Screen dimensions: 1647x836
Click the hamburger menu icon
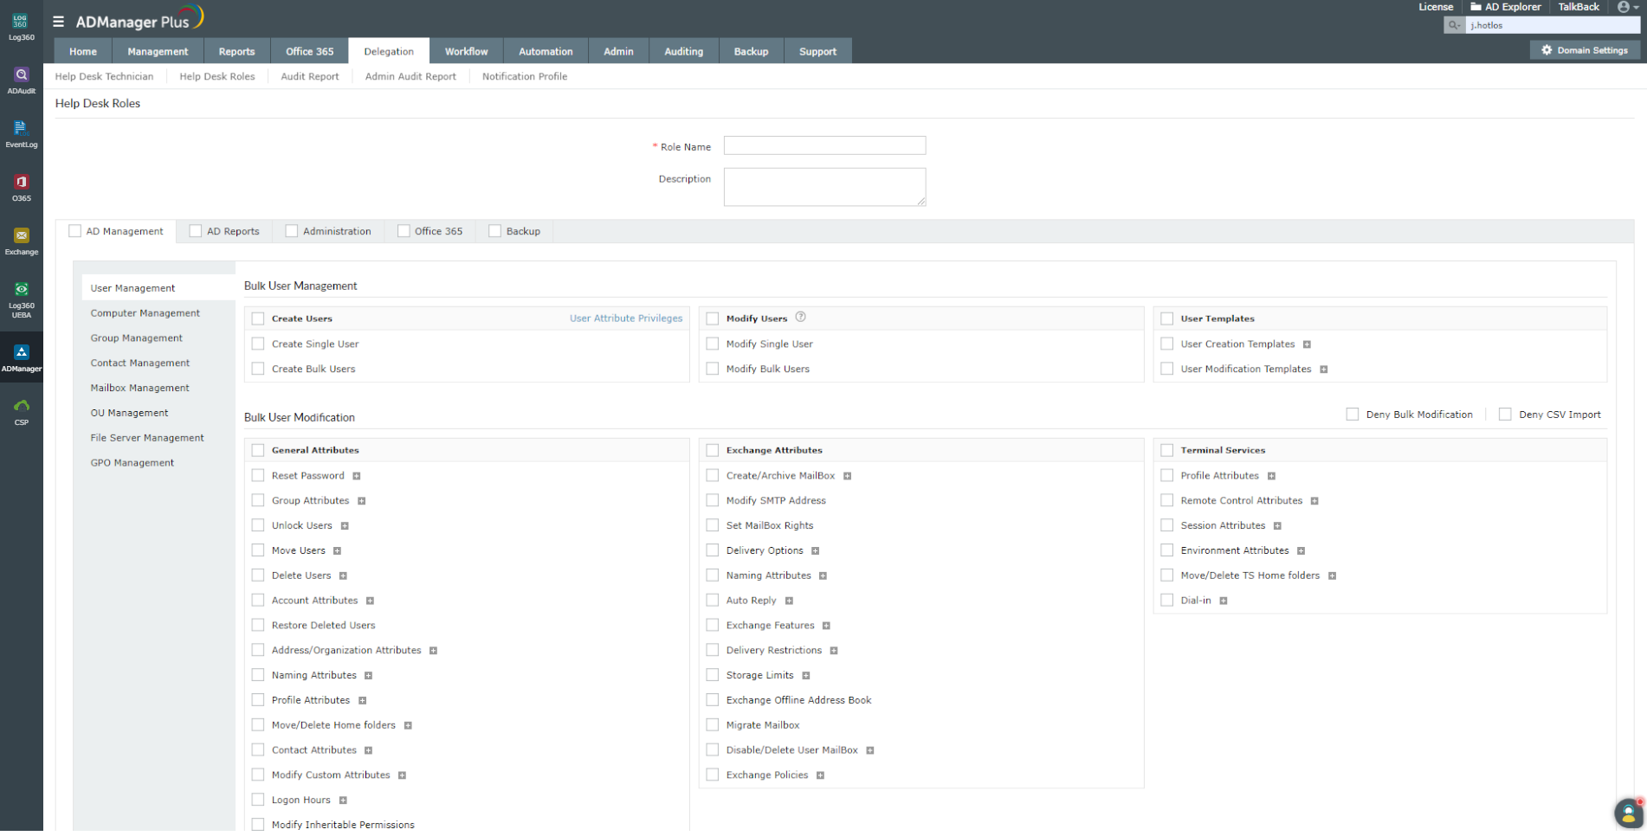point(58,22)
